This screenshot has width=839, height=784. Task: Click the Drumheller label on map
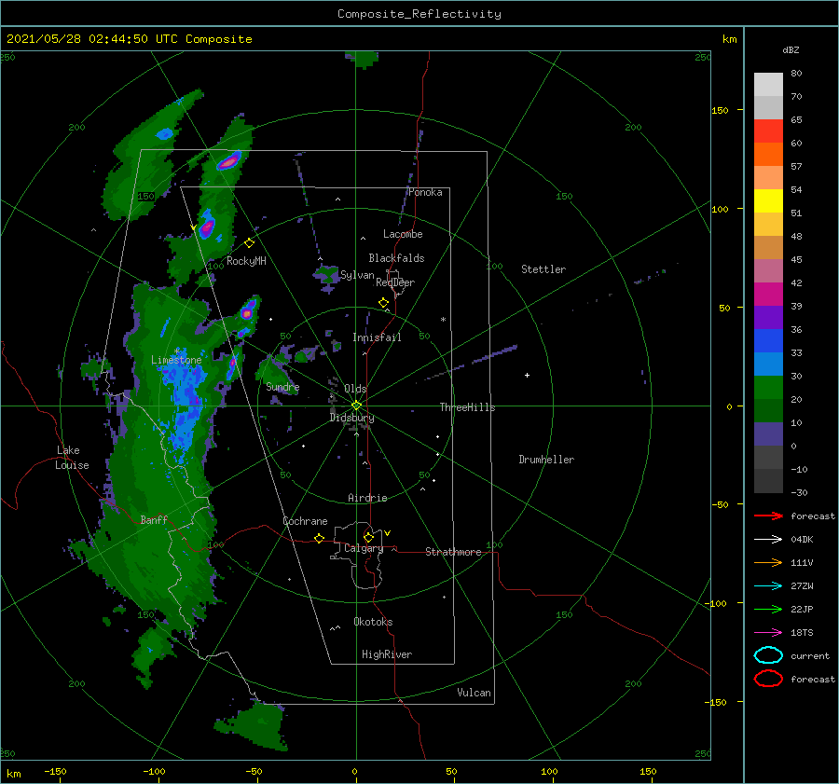click(546, 460)
